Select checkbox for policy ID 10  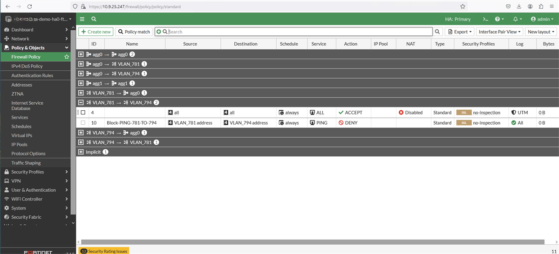click(x=83, y=123)
